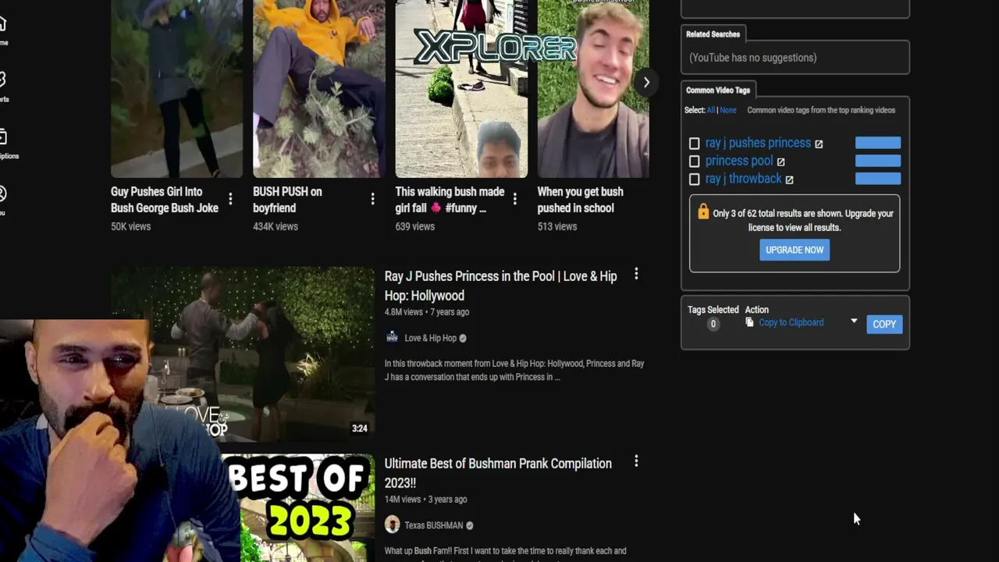Open the "ray j throwback" tag link
Image resolution: width=999 pixels, height=562 pixels.
[744, 179]
